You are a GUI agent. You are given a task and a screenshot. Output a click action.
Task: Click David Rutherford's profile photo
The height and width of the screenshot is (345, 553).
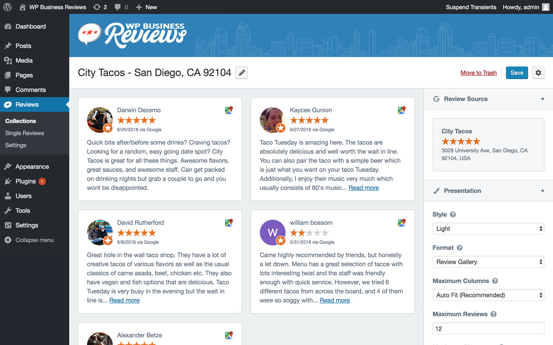pyautogui.click(x=100, y=232)
